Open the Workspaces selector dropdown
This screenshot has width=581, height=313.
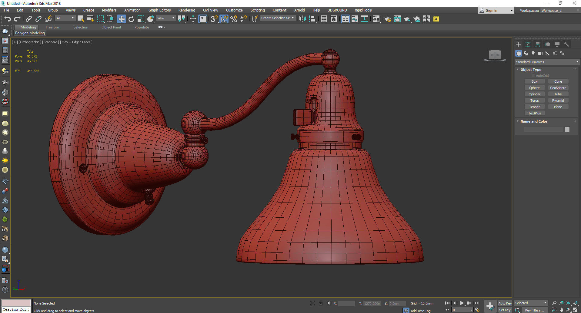coord(560,11)
